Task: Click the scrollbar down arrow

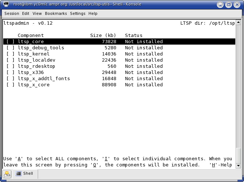Action: pyautogui.click(x=238, y=166)
